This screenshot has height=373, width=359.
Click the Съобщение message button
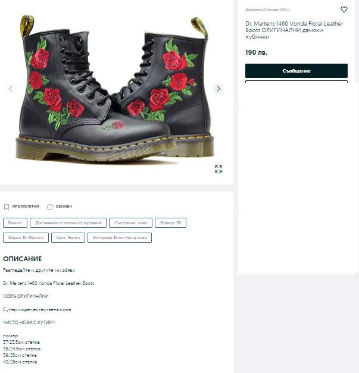[x=296, y=71]
